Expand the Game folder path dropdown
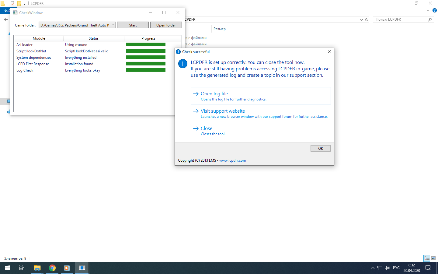 click(113, 25)
